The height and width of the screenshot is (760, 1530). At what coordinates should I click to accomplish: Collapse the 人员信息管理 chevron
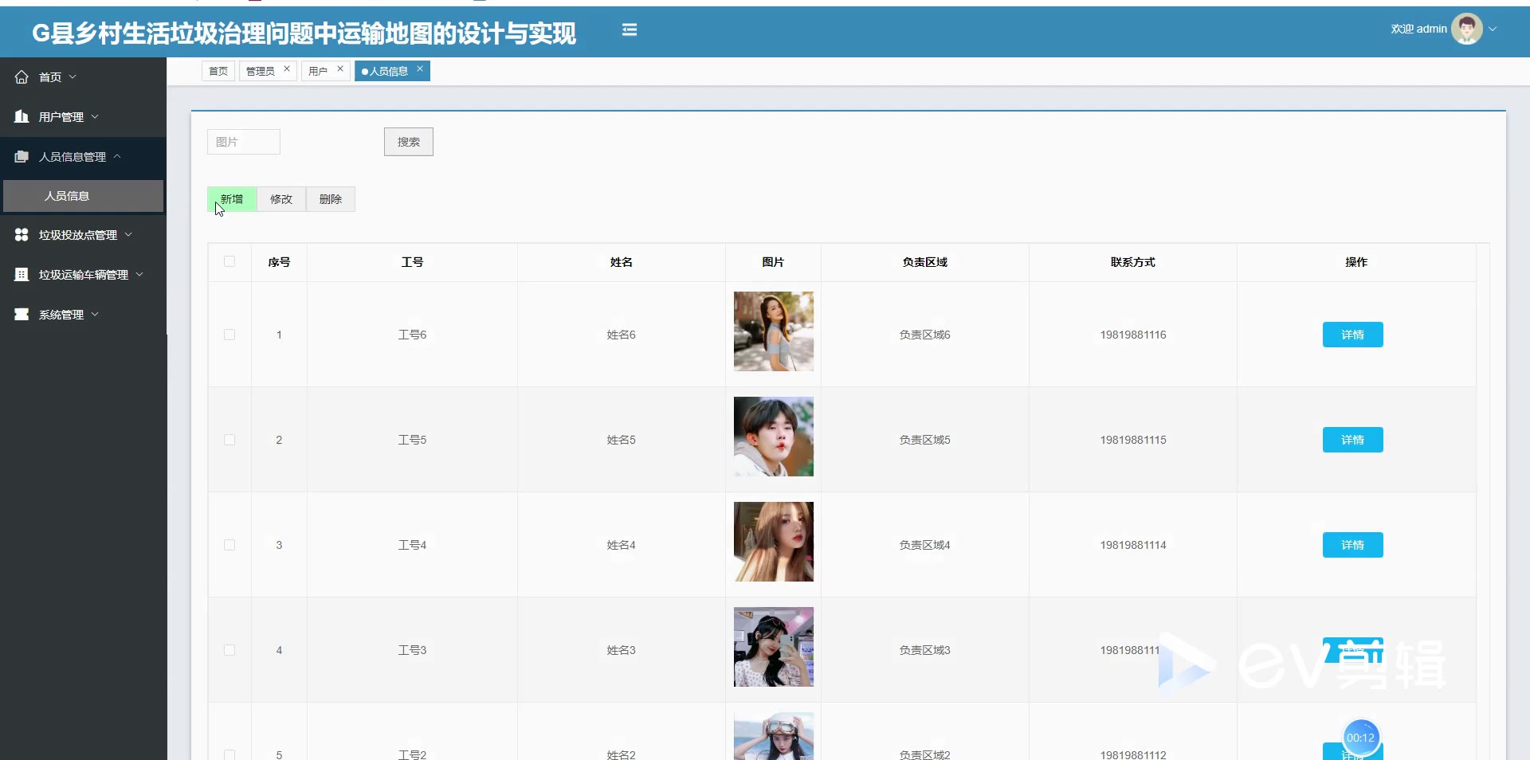point(117,157)
